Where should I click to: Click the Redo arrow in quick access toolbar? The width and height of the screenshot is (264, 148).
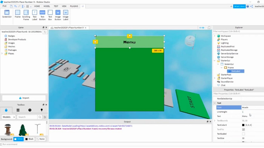19,6
